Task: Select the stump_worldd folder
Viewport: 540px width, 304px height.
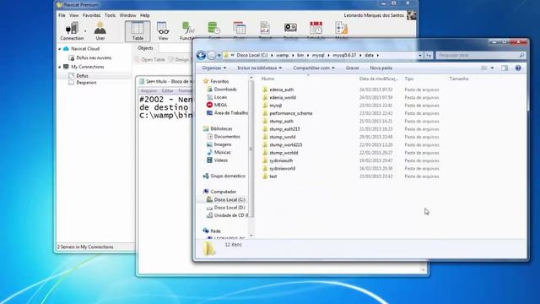Action: tap(283, 153)
